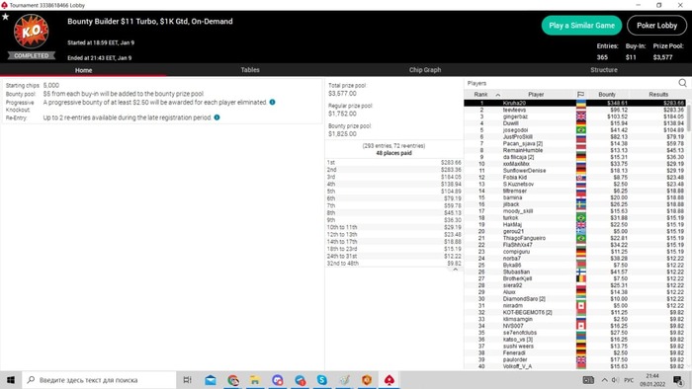Screen dimensions: 692x389
Task: Click the touch keyboard tray icon
Action: point(588,380)
